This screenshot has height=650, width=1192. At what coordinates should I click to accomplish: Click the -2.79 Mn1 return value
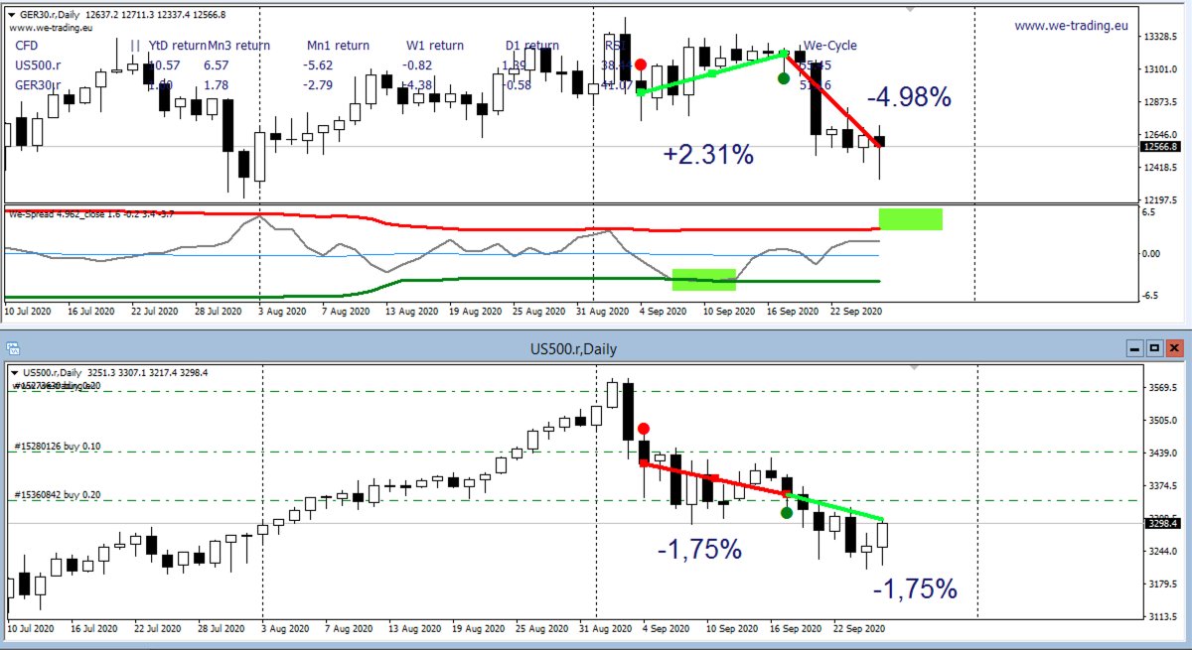pos(318,85)
